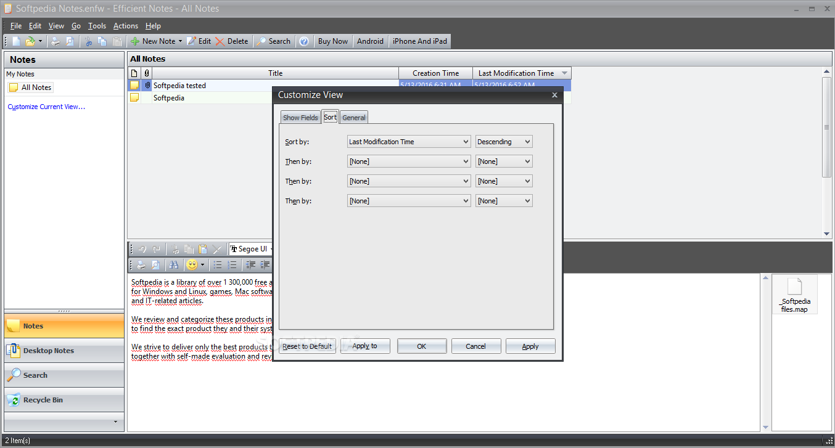Click the undo arrow in the editor toolbar
The width and height of the screenshot is (835, 448).
(142, 249)
